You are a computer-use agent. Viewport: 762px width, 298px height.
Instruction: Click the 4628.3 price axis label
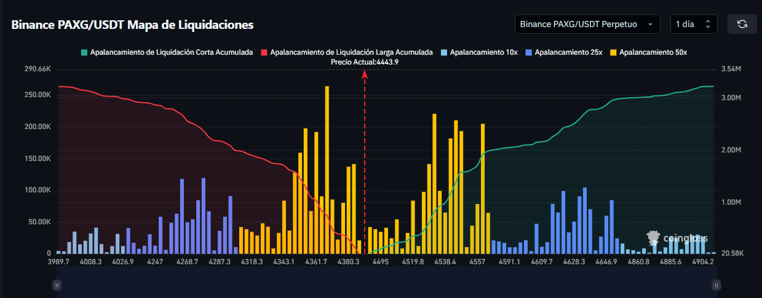coord(574,262)
